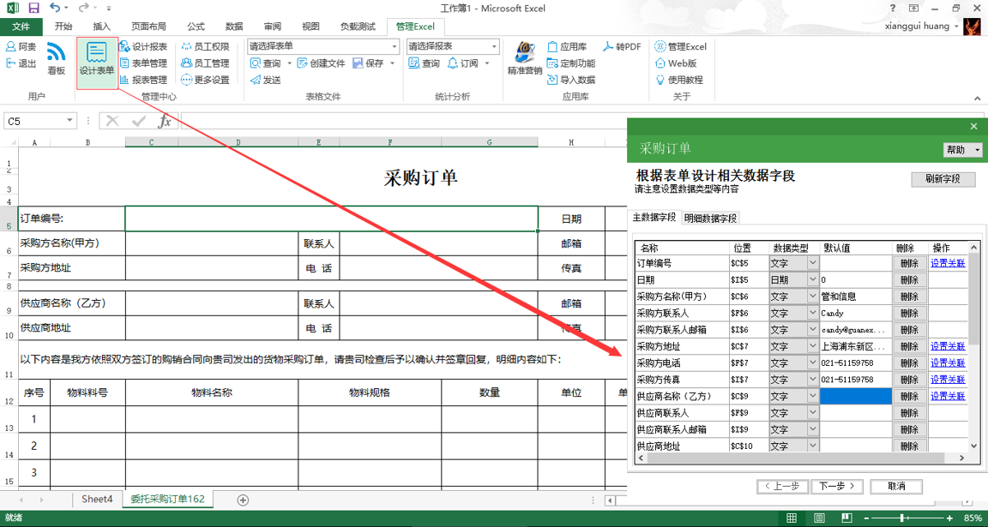Click the Undo arrow icon
Image resolution: width=988 pixels, height=527 pixels.
(55, 9)
